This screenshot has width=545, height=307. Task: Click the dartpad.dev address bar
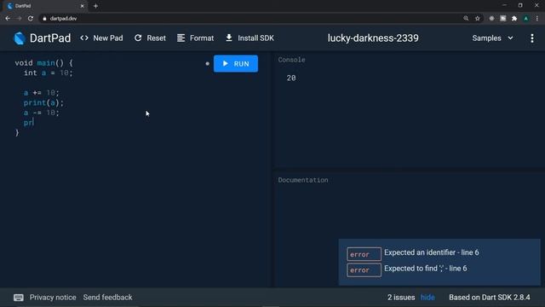[x=250, y=19]
